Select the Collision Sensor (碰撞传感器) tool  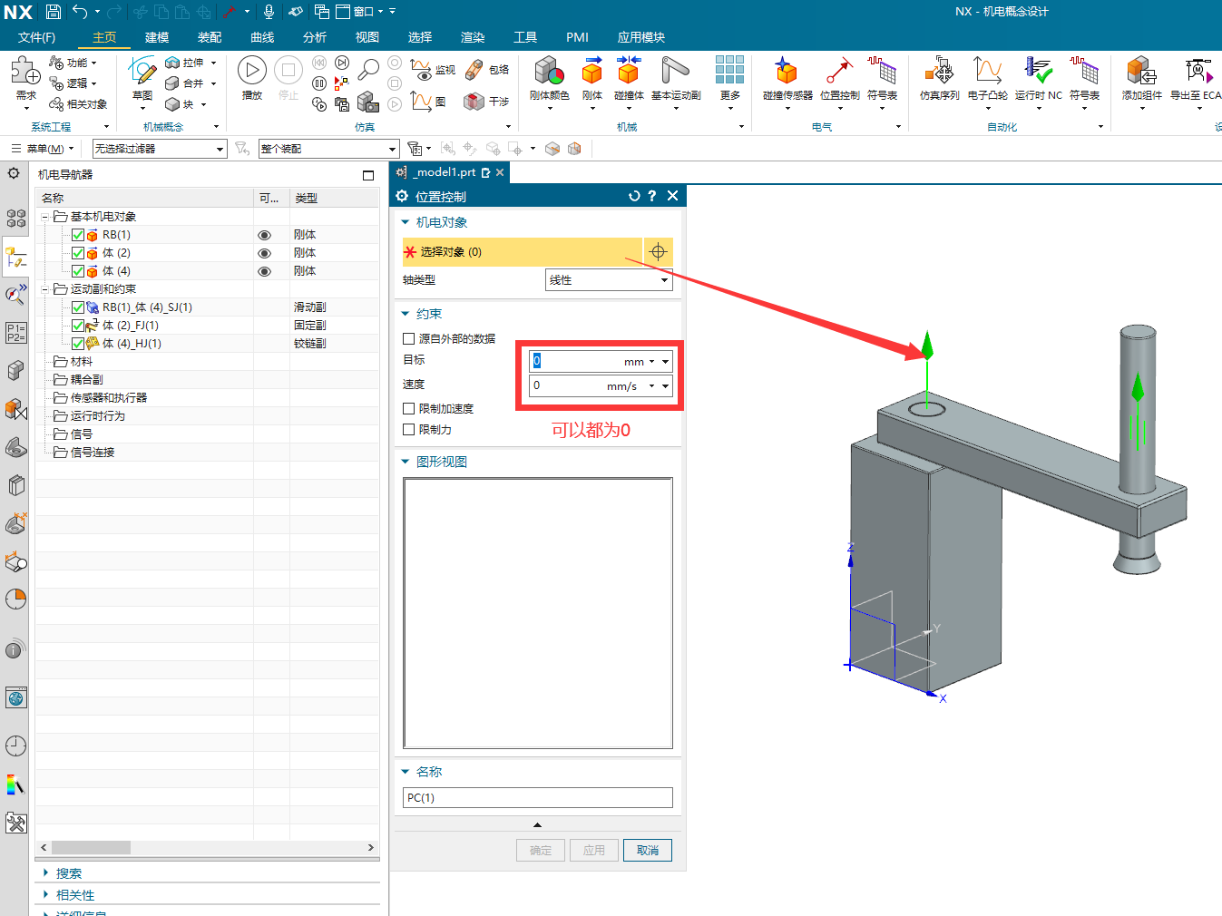click(787, 79)
